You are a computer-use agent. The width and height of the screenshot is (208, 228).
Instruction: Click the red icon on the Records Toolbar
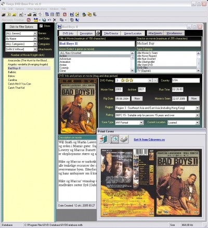[29, 20]
